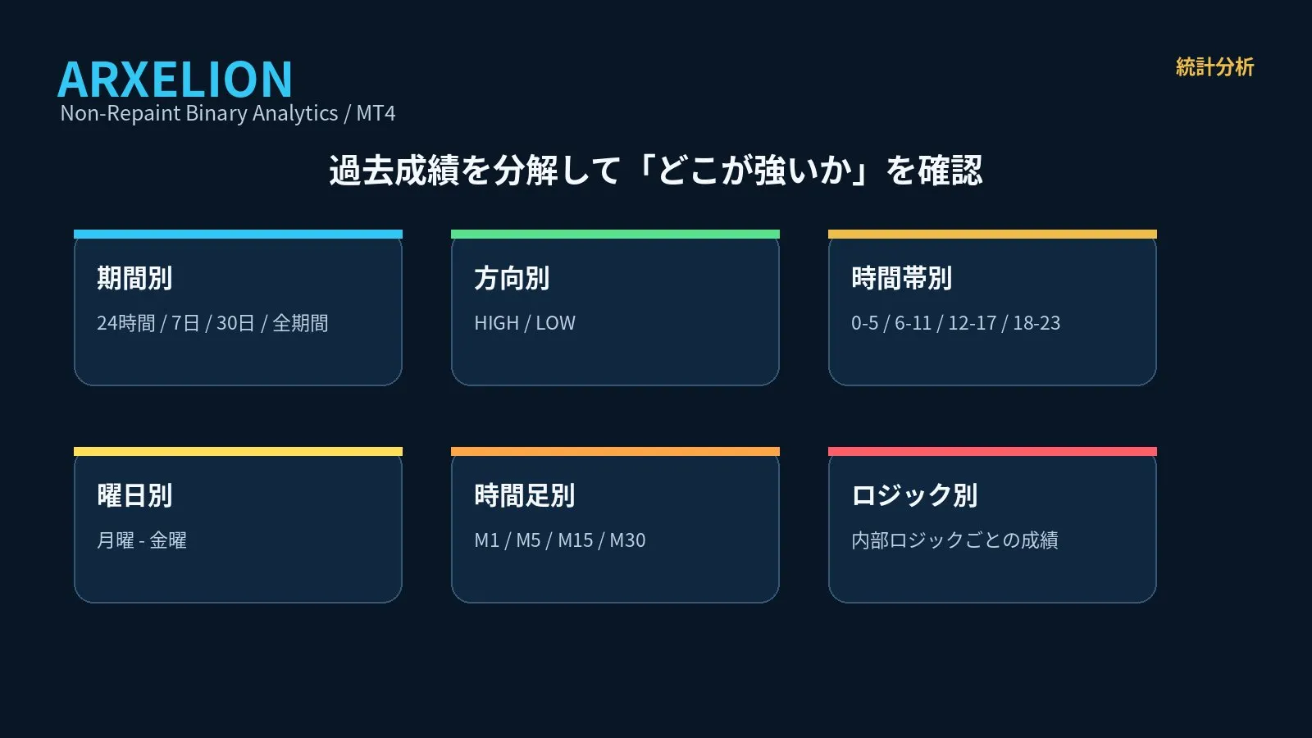Screen dimensions: 1312x738
Task: Click the yellow bar atop 曜日別 card
Action: tap(238, 451)
